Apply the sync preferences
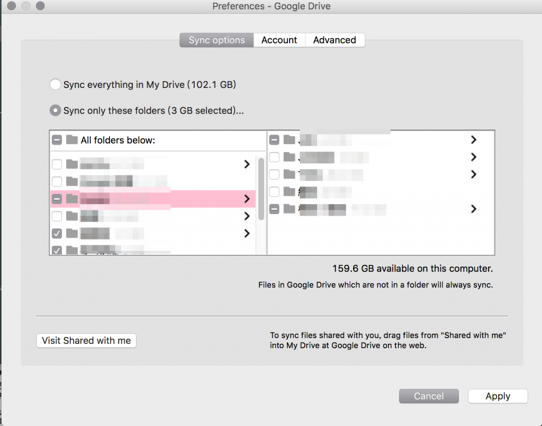 tap(498, 396)
